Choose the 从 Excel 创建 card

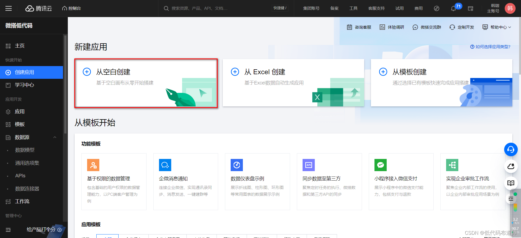pos(293,83)
